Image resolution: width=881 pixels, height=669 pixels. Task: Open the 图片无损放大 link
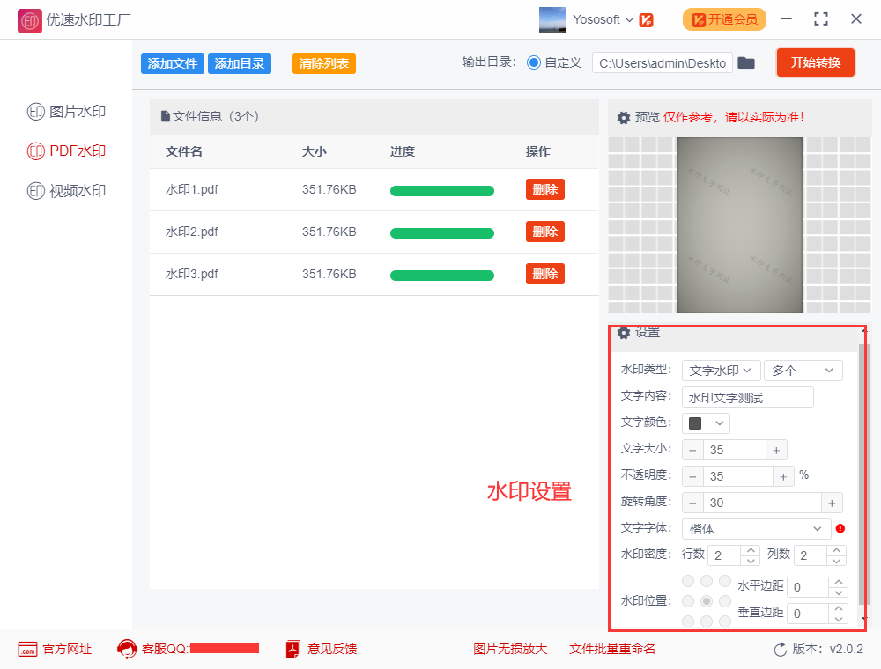click(x=510, y=650)
